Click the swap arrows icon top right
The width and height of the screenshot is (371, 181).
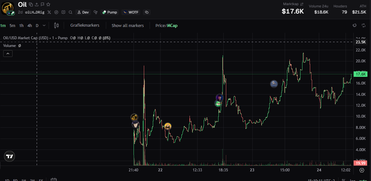point(363,25)
